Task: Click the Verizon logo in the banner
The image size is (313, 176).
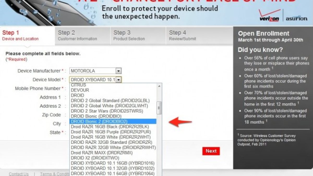Action: pos(270,16)
